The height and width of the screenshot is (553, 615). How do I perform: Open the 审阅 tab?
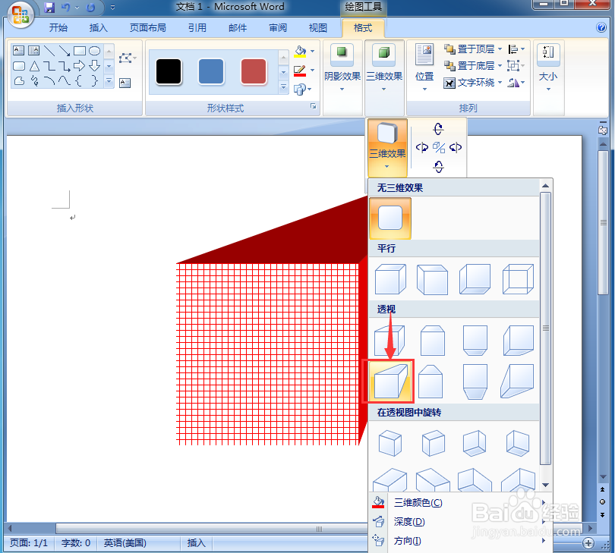click(278, 28)
